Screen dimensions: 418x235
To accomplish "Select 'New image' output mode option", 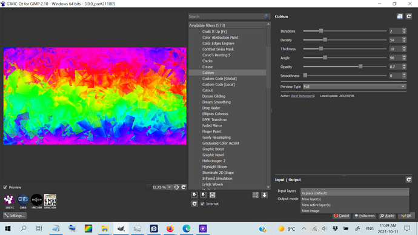I will coord(354,211).
